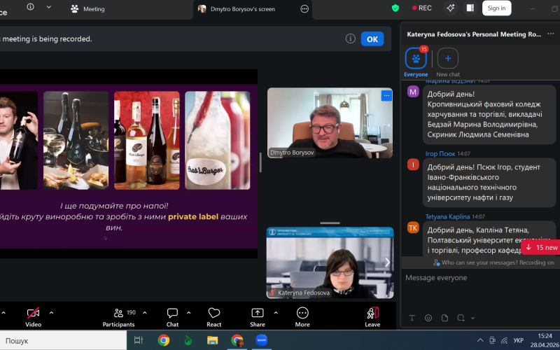Click the green encryption shield icon
Viewport: 560px width, 350px height.
tap(395, 8)
